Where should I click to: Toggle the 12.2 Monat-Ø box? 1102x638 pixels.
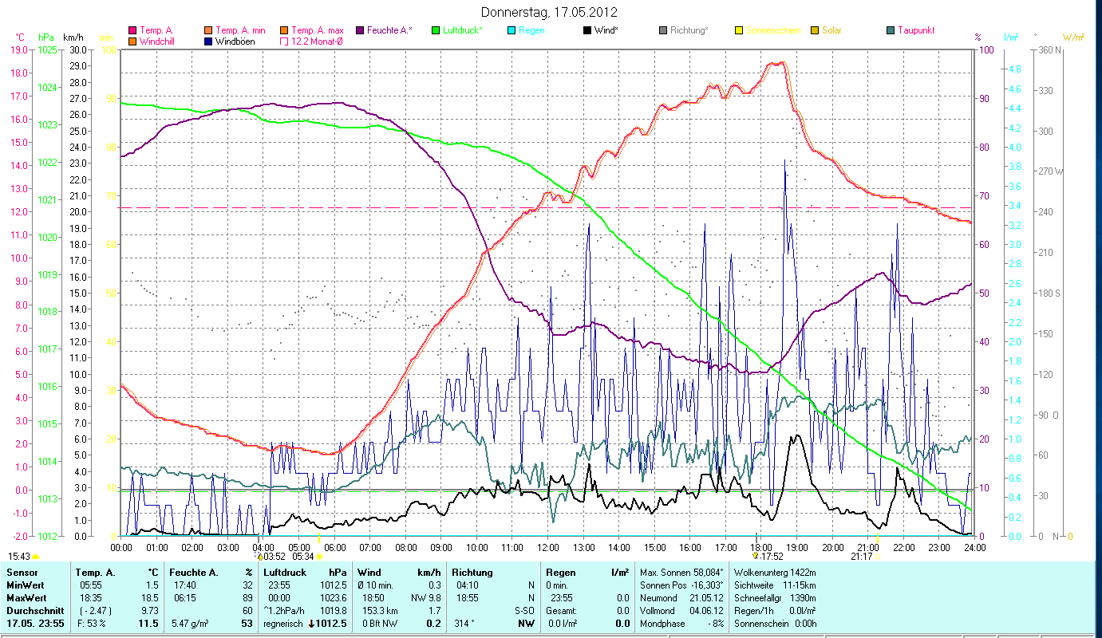tap(284, 41)
